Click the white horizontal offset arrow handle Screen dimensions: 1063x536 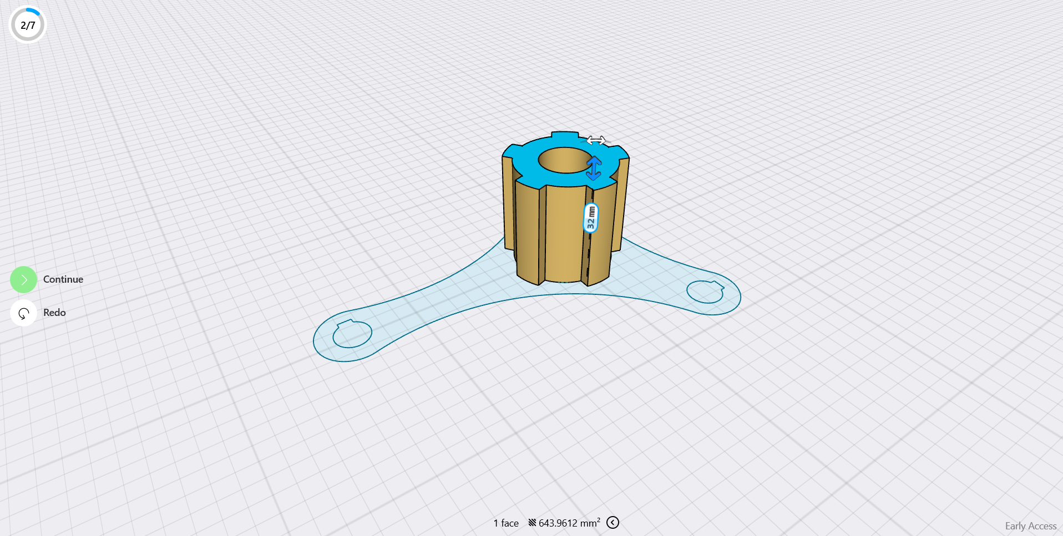coord(596,140)
